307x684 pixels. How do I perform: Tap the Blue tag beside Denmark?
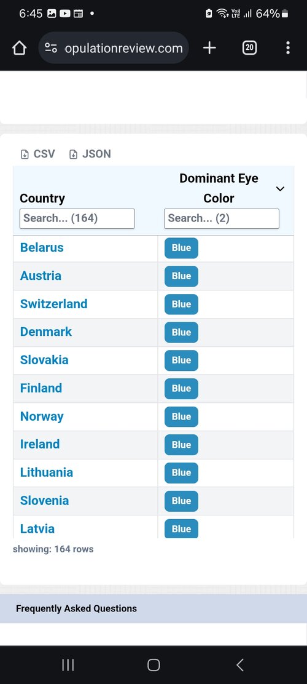click(181, 332)
